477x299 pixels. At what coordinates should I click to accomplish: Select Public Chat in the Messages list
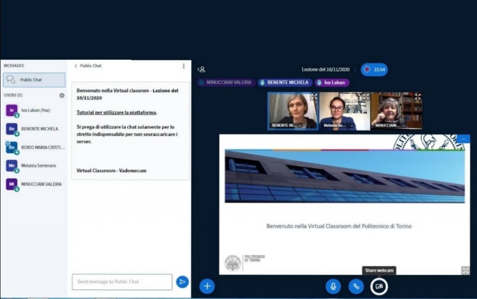pyautogui.click(x=34, y=80)
